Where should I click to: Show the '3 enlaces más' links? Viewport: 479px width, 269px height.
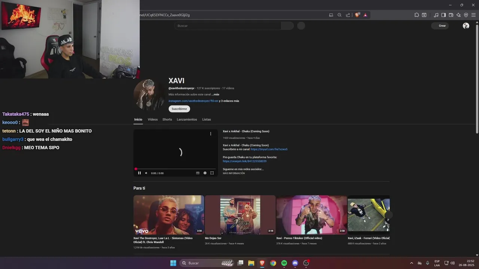point(229,101)
